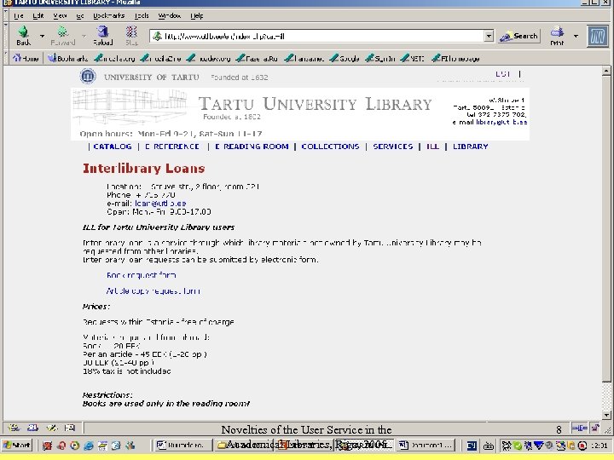
Task: Open the LIBRARY navigation link
Action: point(470,147)
